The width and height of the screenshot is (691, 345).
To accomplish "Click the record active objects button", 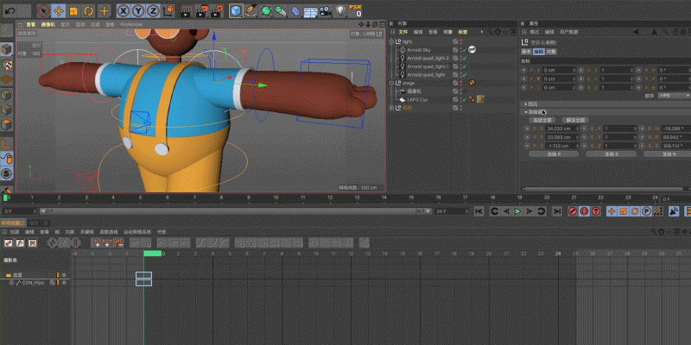I will click(x=573, y=211).
